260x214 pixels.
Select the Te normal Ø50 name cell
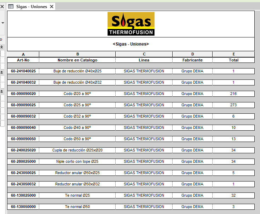77,207
